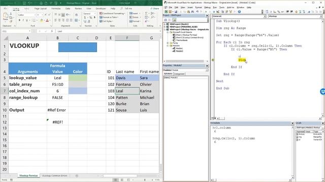Switch to Categorized tab in Properties

point(179,74)
